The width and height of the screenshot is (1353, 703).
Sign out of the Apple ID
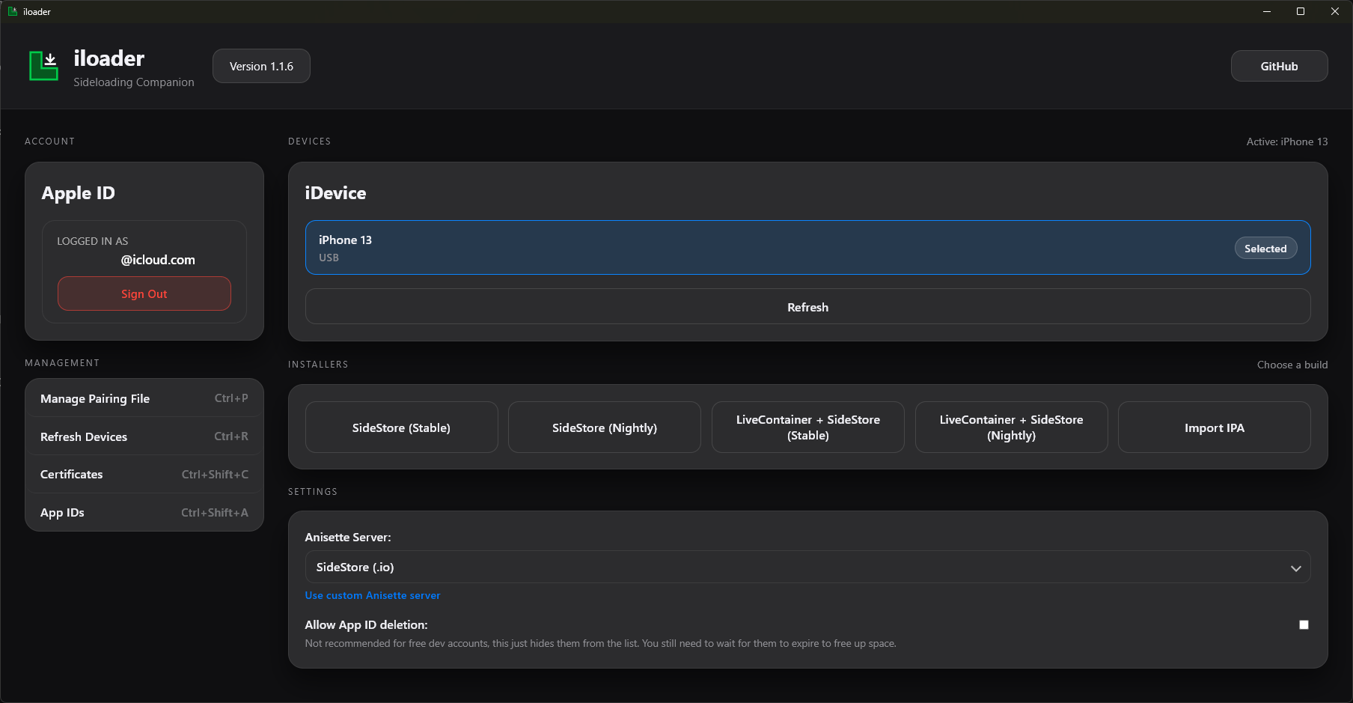[x=144, y=293]
